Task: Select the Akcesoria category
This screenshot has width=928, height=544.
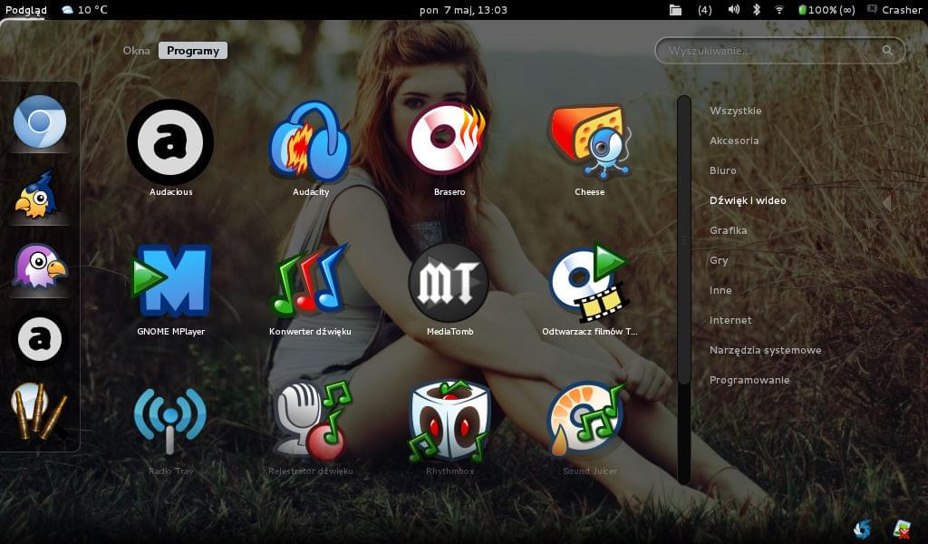Action: pos(734,141)
